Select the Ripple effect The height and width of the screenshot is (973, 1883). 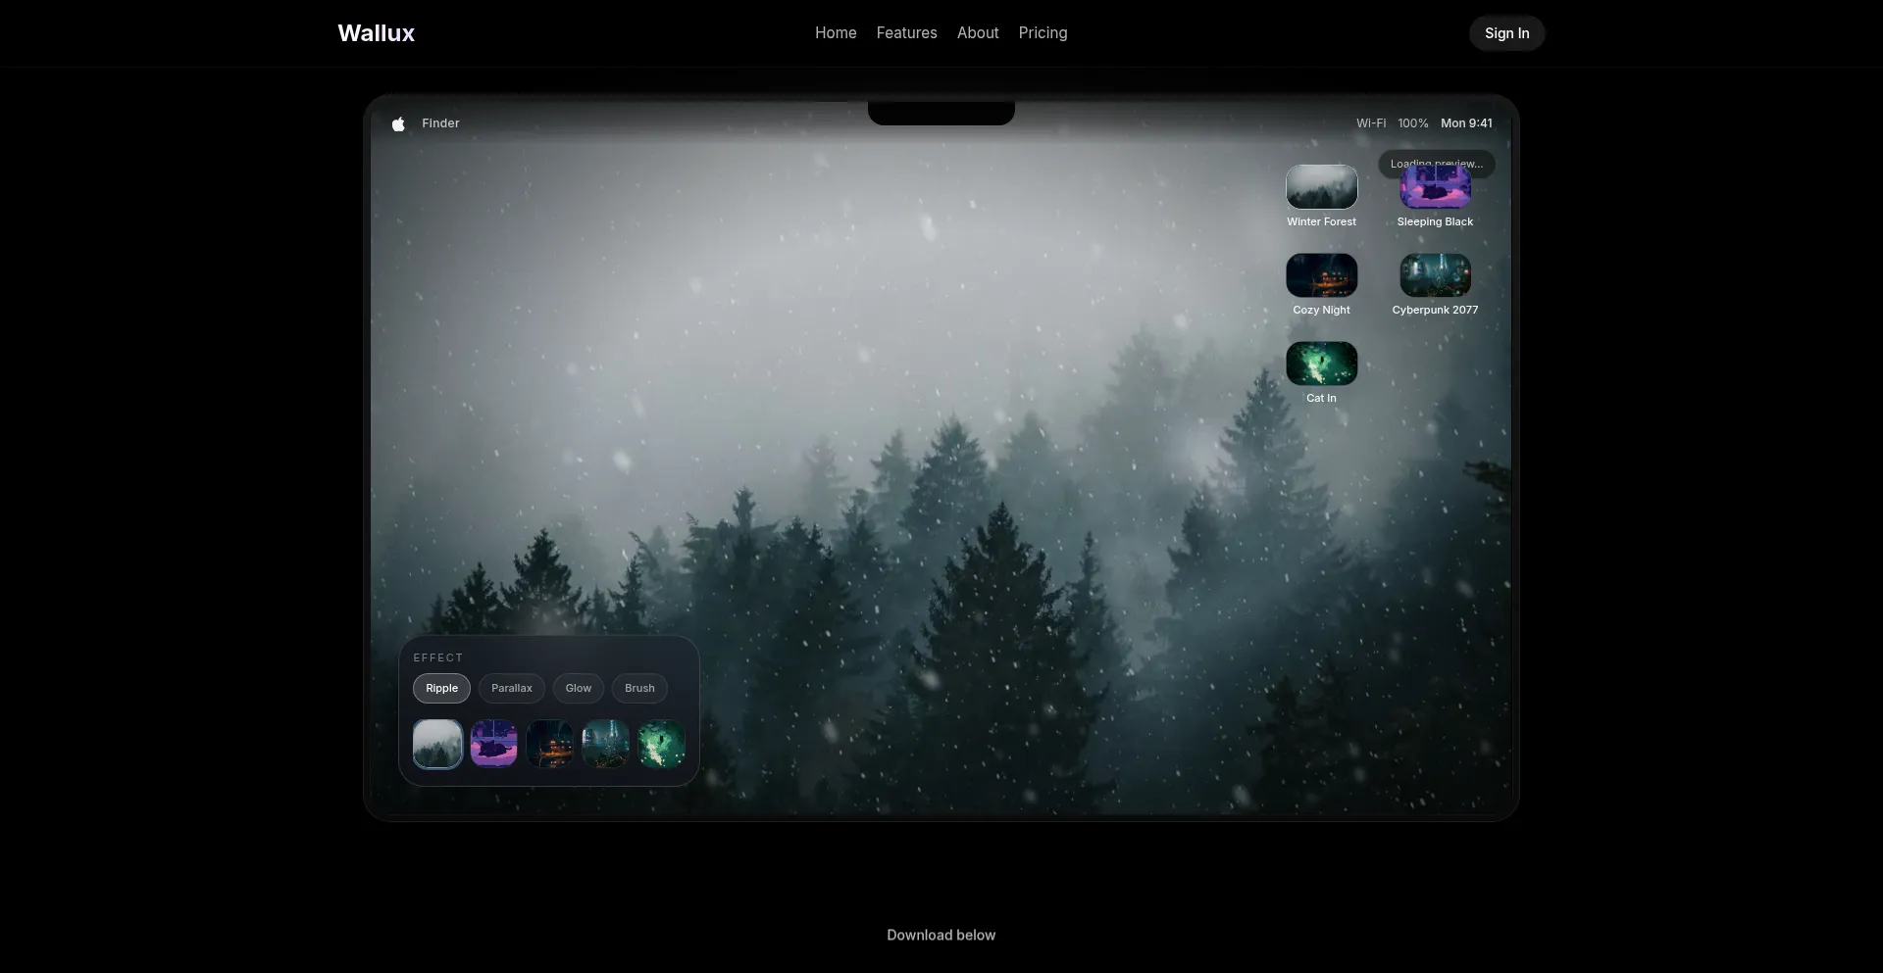441,688
